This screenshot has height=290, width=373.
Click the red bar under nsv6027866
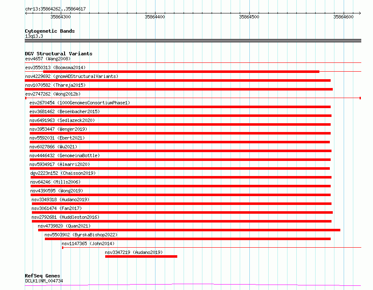click(181, 151)
